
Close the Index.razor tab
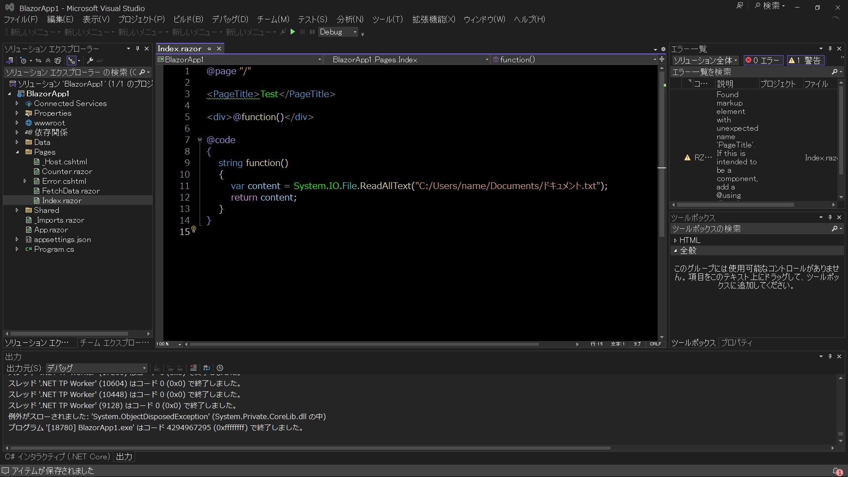(219, 49)
